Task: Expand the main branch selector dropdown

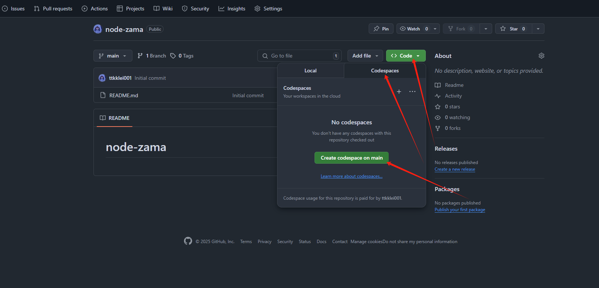Action: click(113, 56)
